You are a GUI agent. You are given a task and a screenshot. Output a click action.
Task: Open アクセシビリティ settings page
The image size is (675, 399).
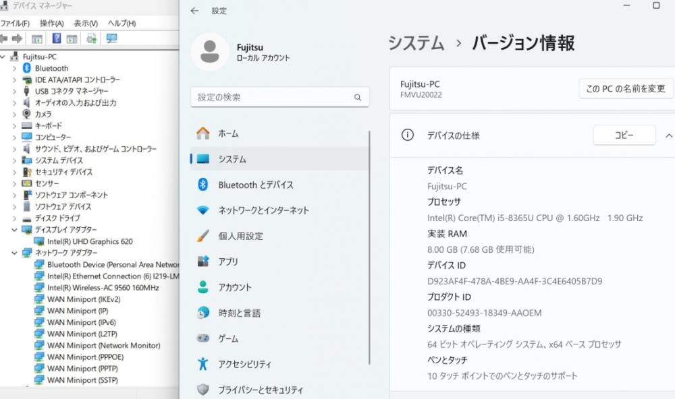pos(279,364)
